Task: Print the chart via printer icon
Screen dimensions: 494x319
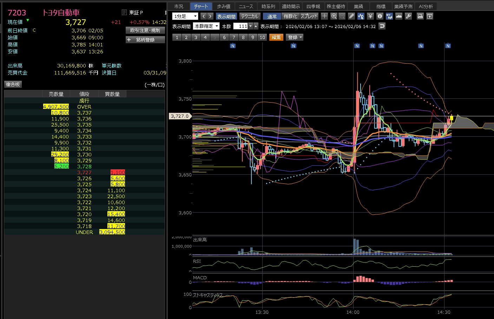Action: (420, 16)
